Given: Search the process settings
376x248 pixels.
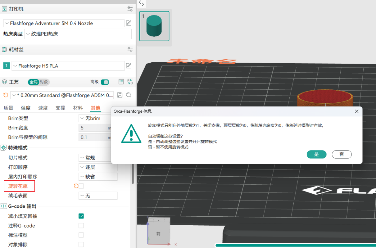Looking at the screenshot, I should click(129, 95).
